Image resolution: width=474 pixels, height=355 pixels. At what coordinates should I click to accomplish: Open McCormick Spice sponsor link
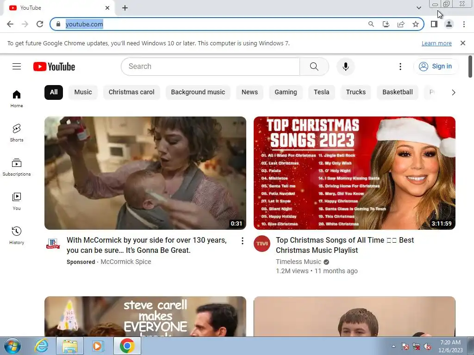click(x=126, y=262)
